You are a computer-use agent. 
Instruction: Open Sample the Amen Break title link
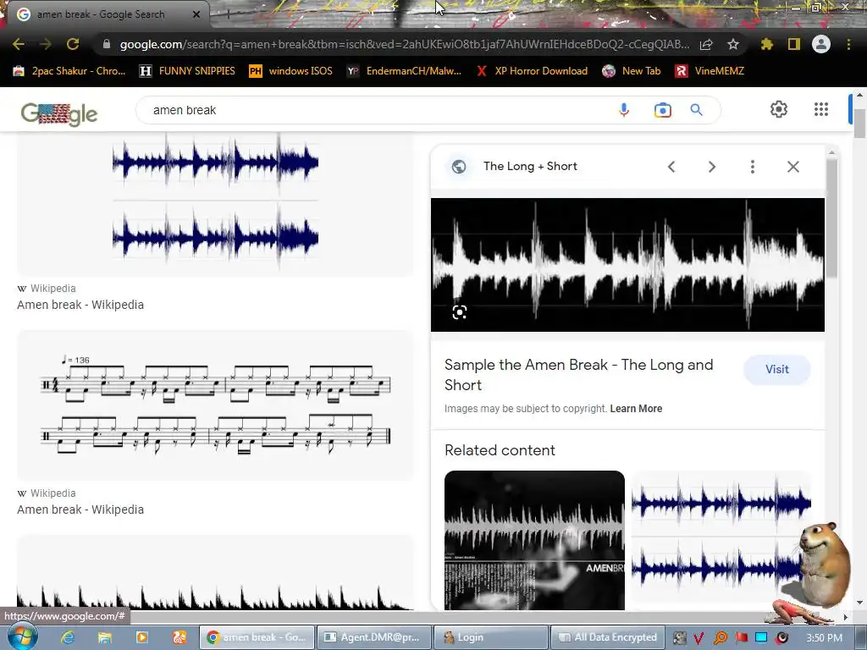578,375
